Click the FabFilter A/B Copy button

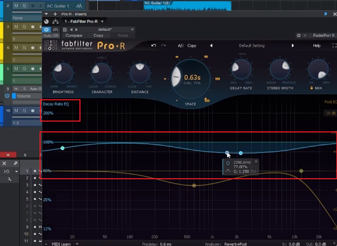[192, 45]
